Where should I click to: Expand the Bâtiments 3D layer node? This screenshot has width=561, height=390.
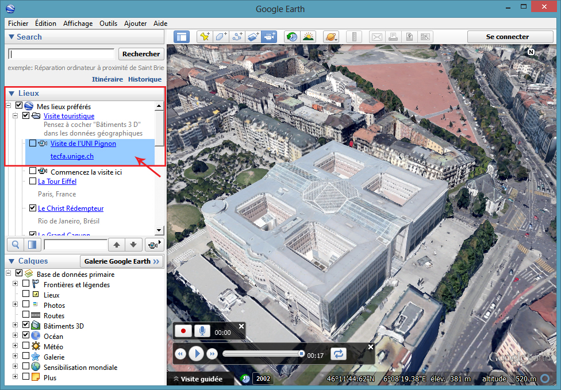[15, 325]
